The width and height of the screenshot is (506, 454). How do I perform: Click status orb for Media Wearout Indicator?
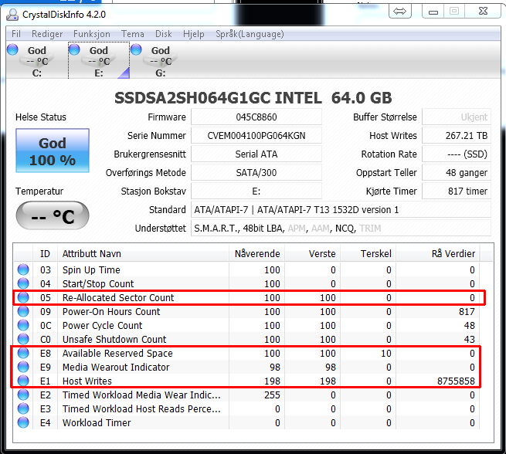point(23,367)
